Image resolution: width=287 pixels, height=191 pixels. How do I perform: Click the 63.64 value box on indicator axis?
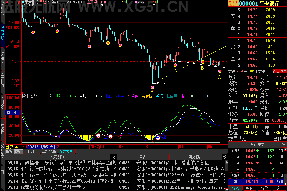pyautogui.click(x=13, y=112)
